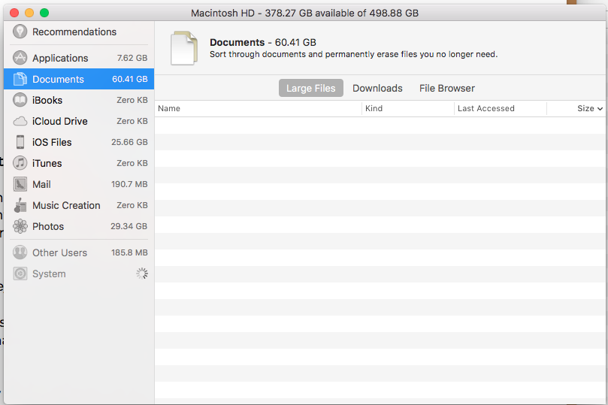Click the iBooks book icon
This screenshot has width=608, height=405.
20,100
